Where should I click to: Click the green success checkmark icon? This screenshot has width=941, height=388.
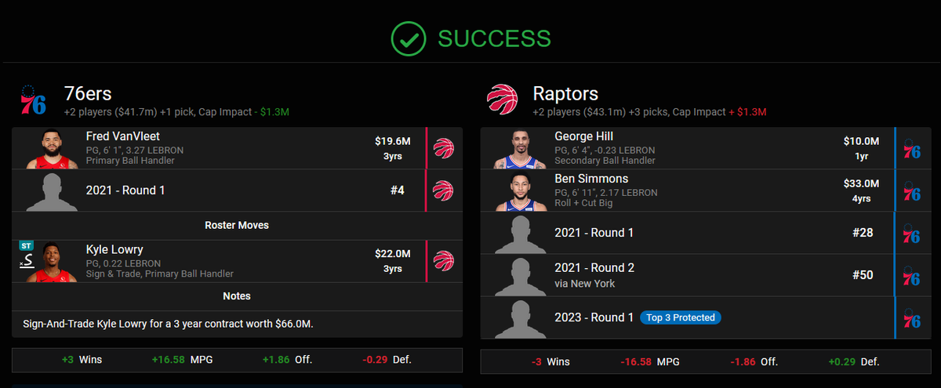tap(408, 38)
